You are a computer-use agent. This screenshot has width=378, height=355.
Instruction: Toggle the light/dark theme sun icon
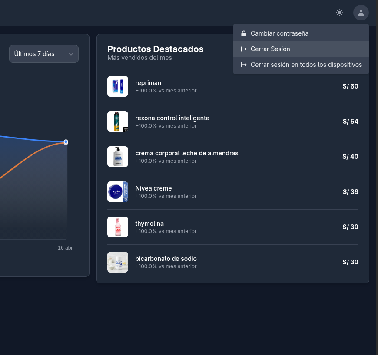click(x=339, y=13)
